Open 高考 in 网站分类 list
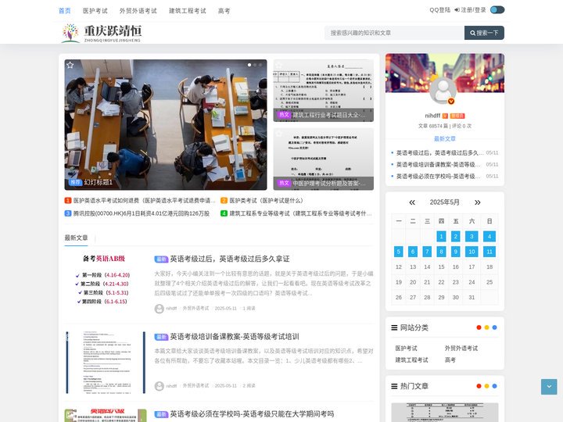Screen dimensions: 563x422 [450, 360]
